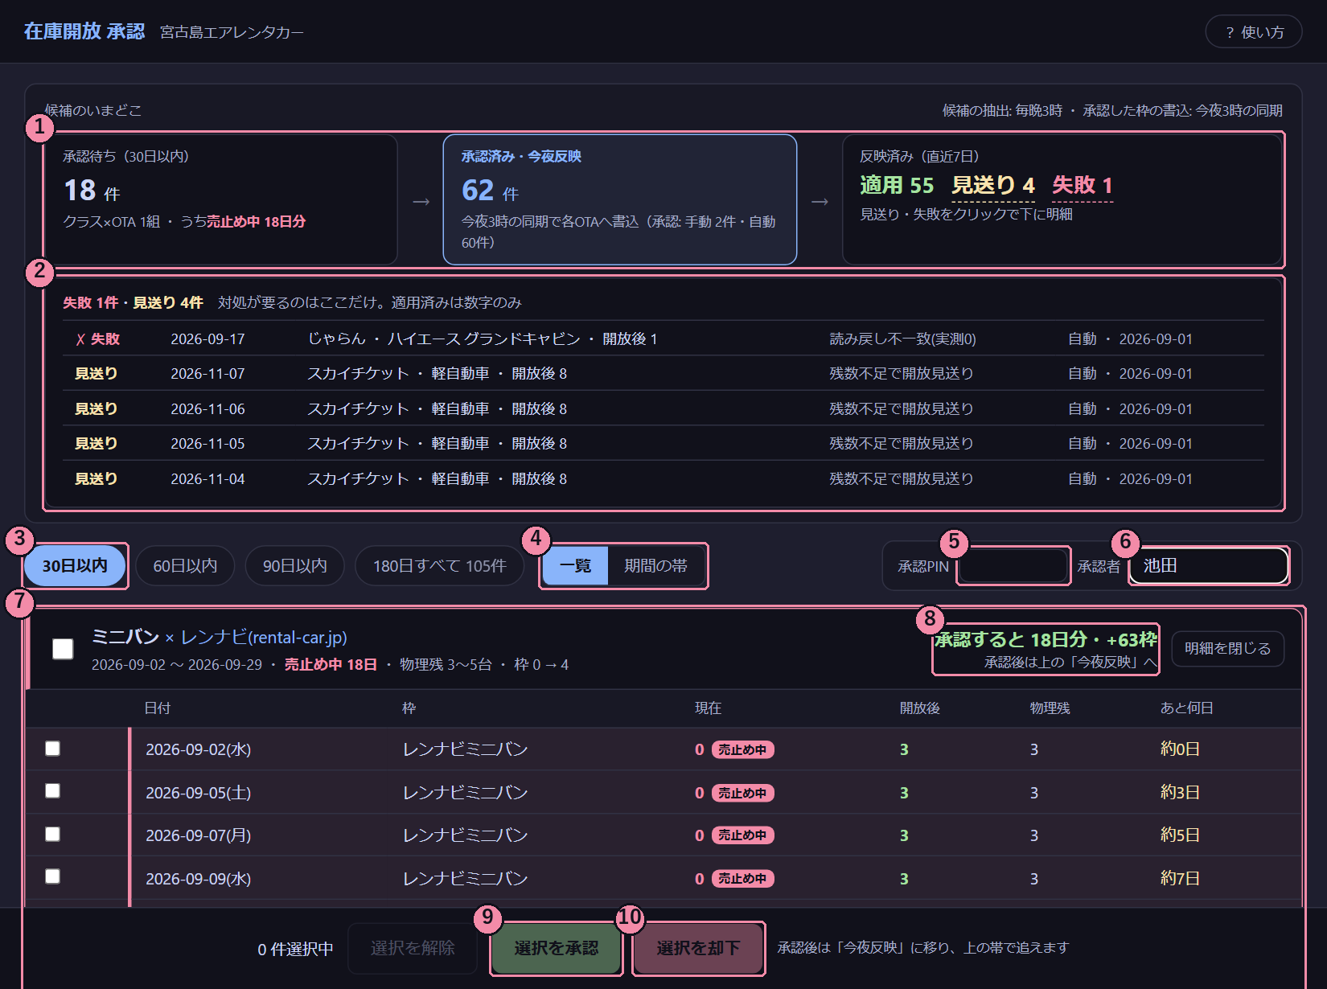Click the 失敗 X row for じゃらん
This screenshot has width=1327, height=989.
click(663, 339)
